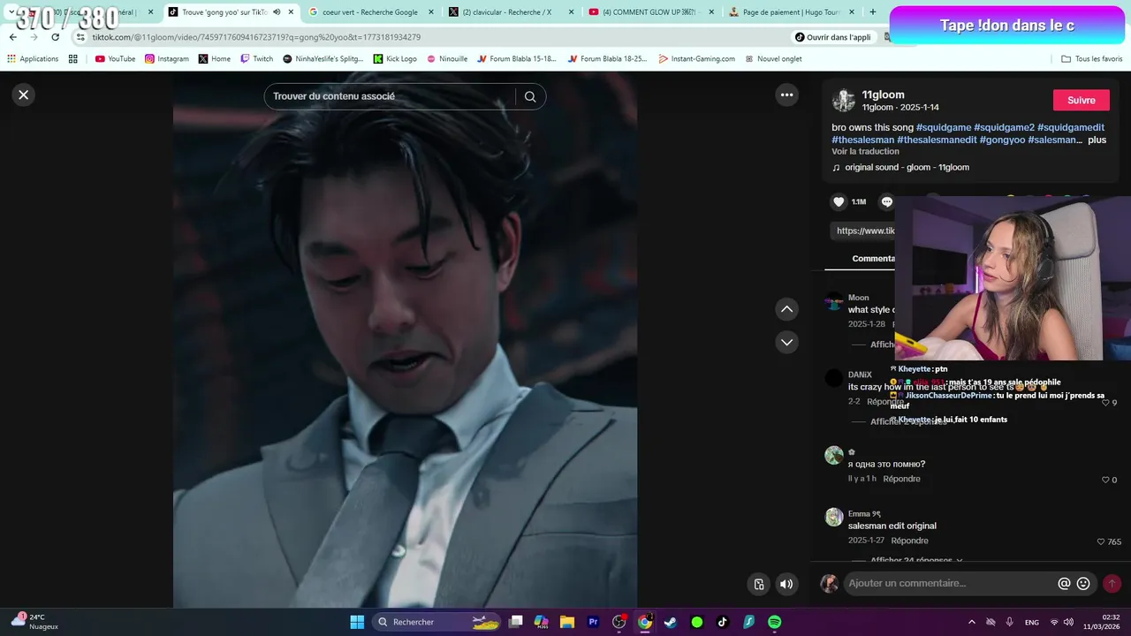Like Emma's 'salesman edit original' comment
Image resolution: width=1131 pixels, height=636 pixels.
click(1101, 541)
